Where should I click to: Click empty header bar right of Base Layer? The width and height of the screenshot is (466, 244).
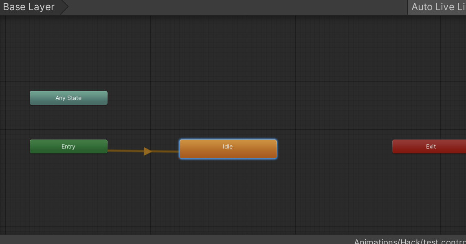[236, 7]
